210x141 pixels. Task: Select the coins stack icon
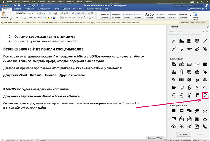click(x=174, y=64)
